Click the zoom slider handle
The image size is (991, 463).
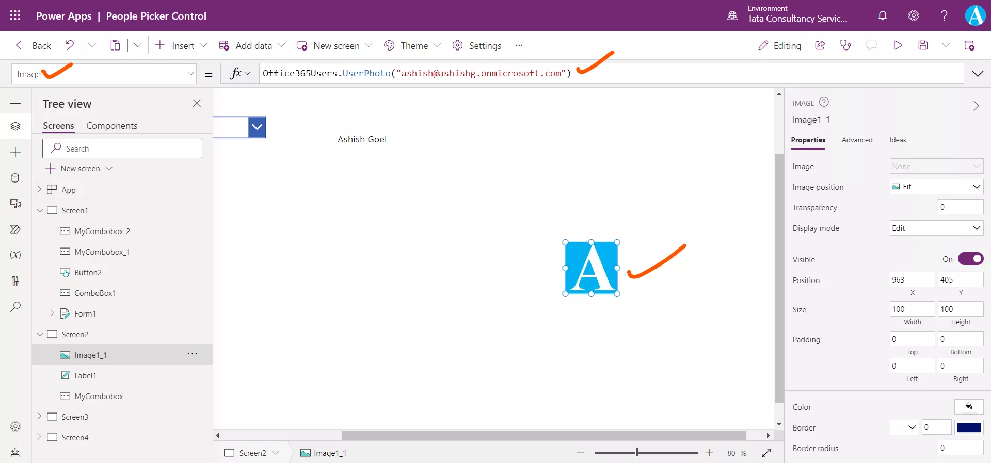coord(636,452)
